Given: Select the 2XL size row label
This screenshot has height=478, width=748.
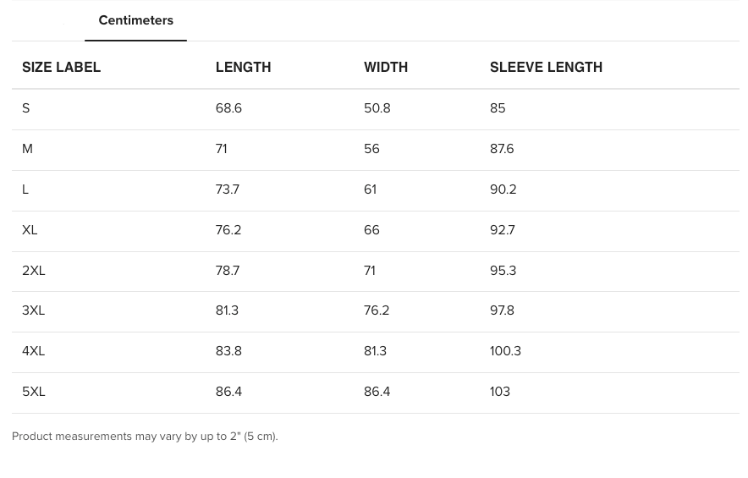Looking at the screenshot, I should 34,271.
